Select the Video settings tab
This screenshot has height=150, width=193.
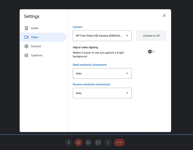coord(43,37)
